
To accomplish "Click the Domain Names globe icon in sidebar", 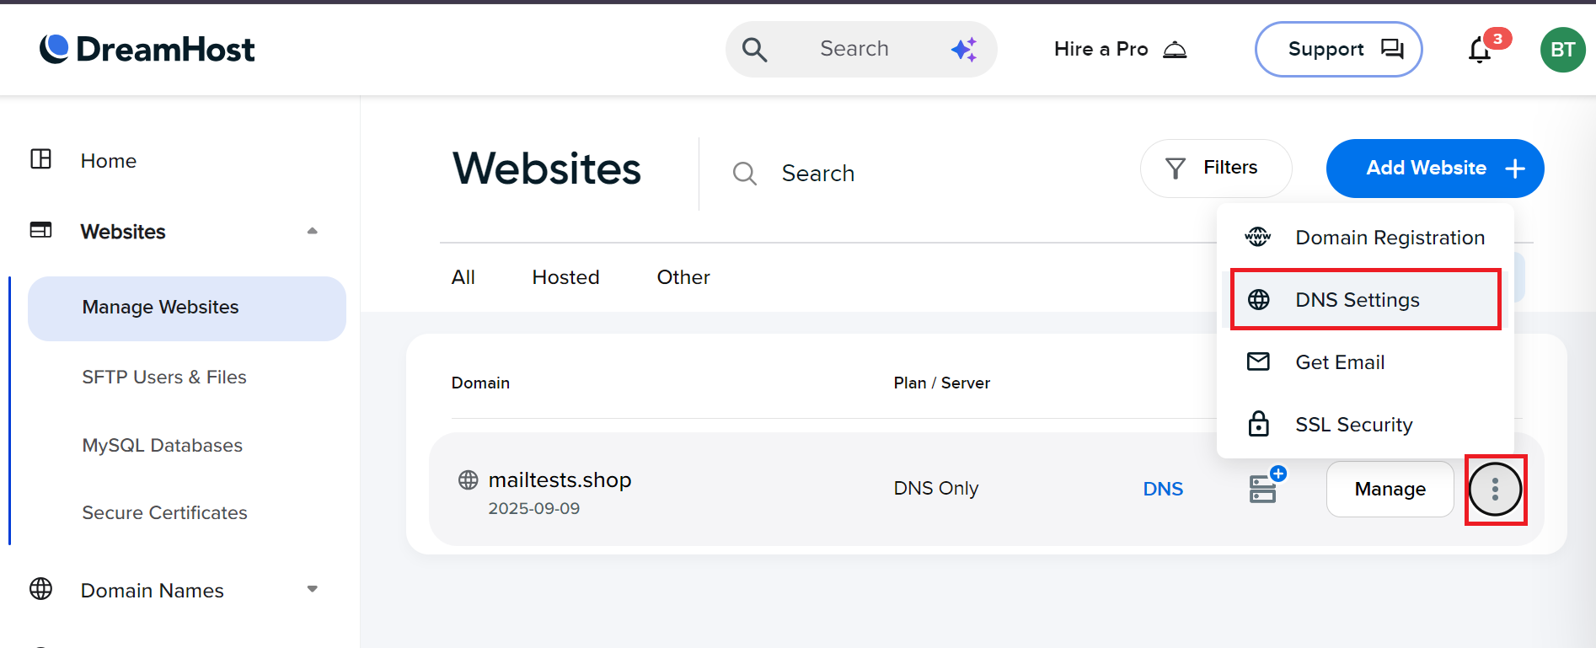I will coord(41,588).
